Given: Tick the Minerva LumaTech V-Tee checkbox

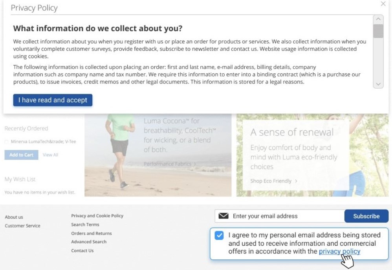Looking at the screenshot, I should (6, 142).
